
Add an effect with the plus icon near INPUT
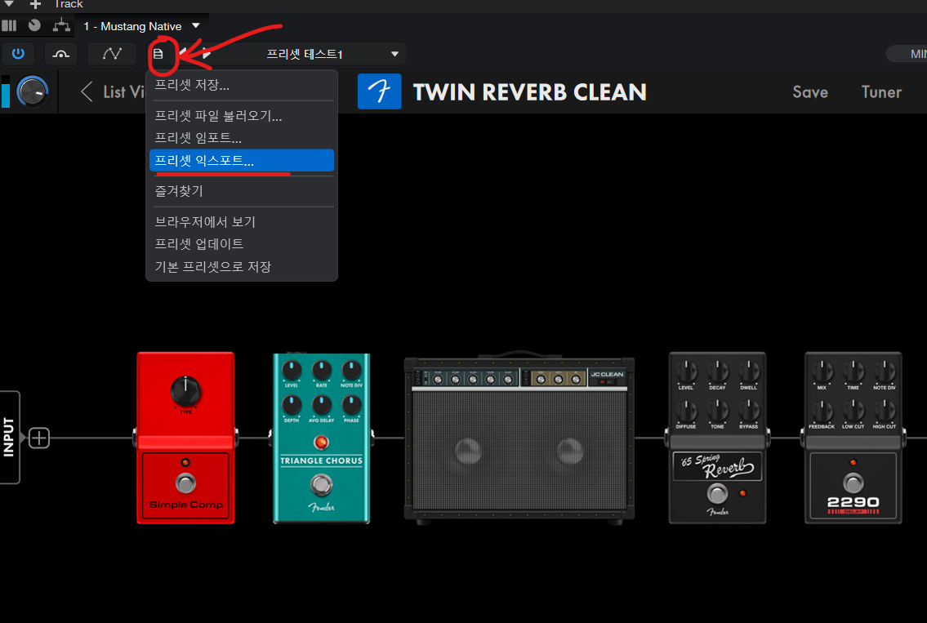click(x=39, y=438)
